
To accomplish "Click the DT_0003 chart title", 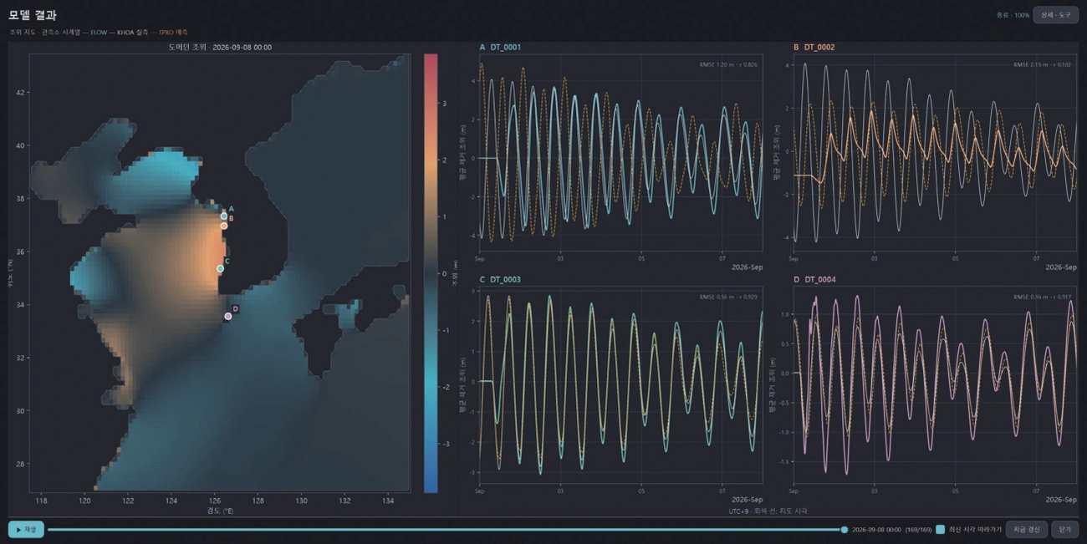I will point(505,279).
